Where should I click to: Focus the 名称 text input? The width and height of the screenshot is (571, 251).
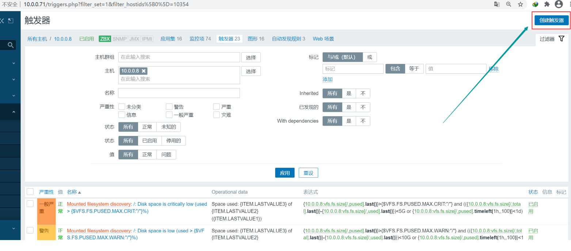[179, 93]
